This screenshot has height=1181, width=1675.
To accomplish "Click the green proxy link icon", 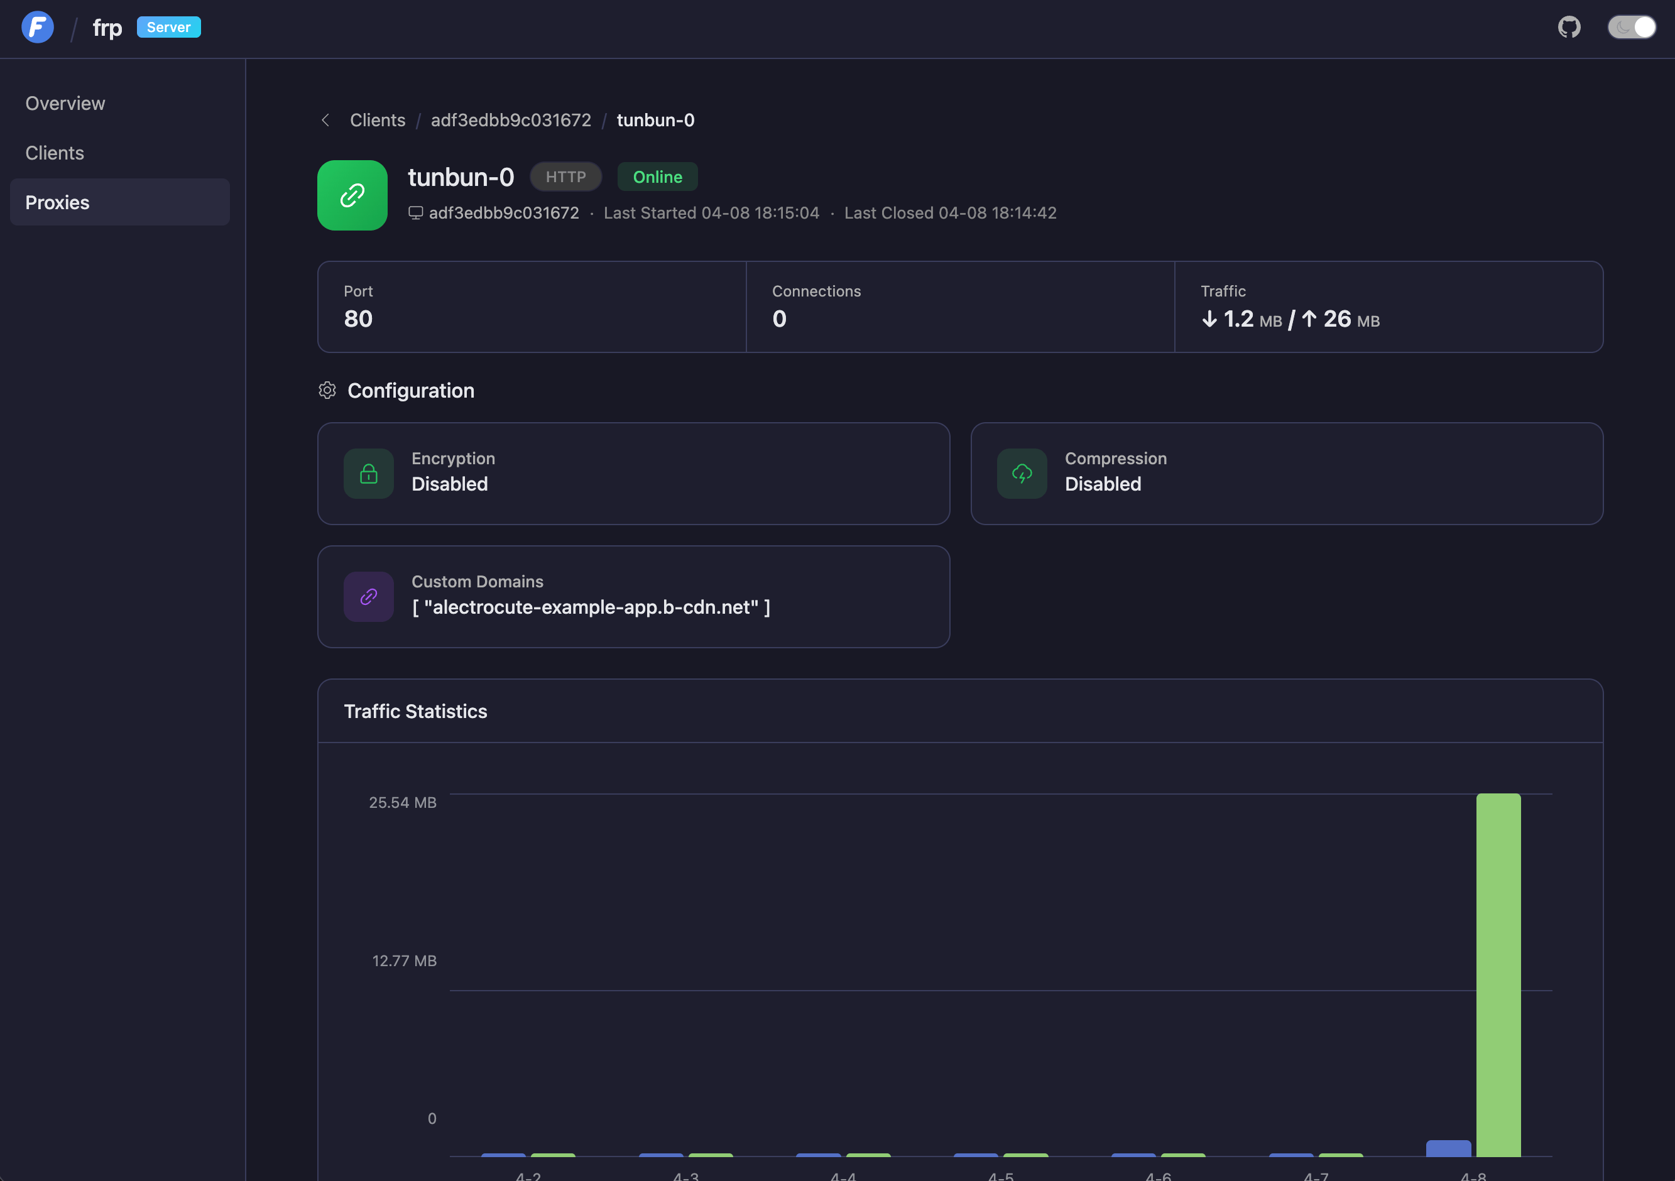I will (352, 195).
